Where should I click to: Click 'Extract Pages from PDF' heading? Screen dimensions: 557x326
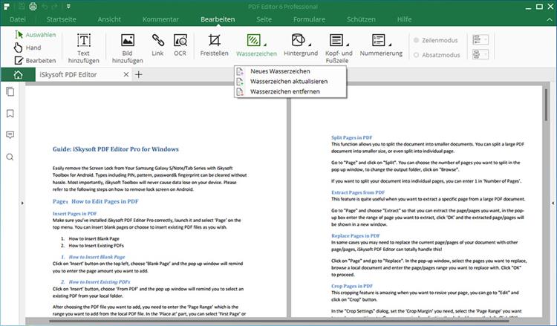click(358, 192)
